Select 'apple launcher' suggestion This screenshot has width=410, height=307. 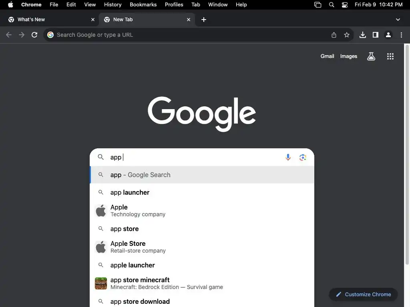202,265
